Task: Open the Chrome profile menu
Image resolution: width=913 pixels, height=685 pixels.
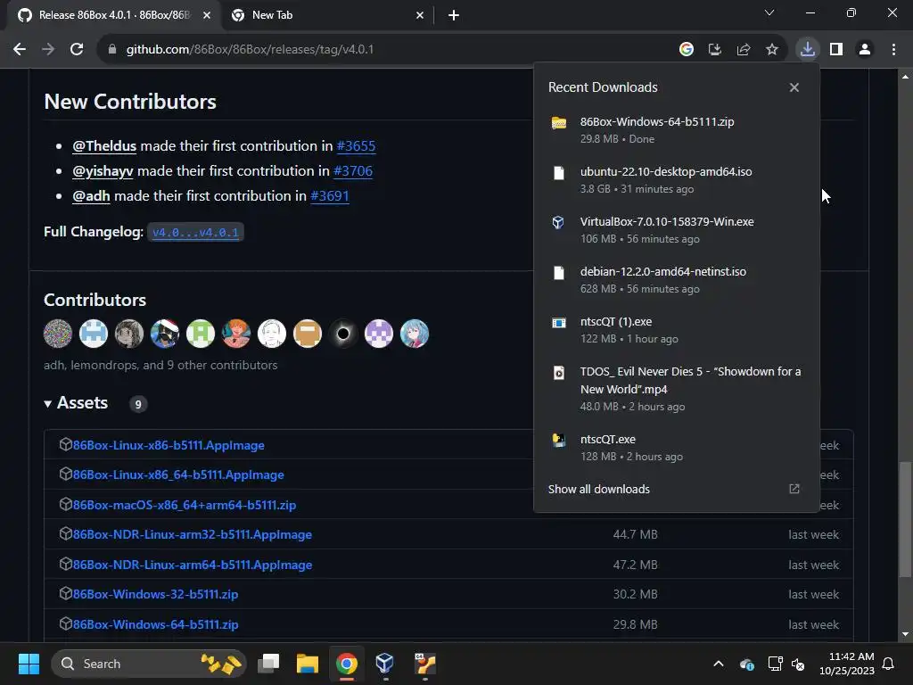Action: tap(865, 50)
